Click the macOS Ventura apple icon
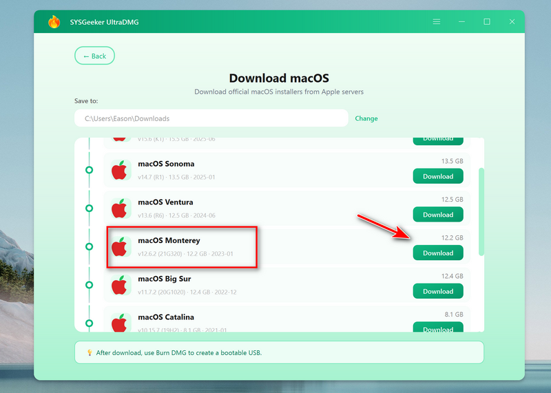Image resolution: width=551 pixels, height=393 pixels. 121,208
